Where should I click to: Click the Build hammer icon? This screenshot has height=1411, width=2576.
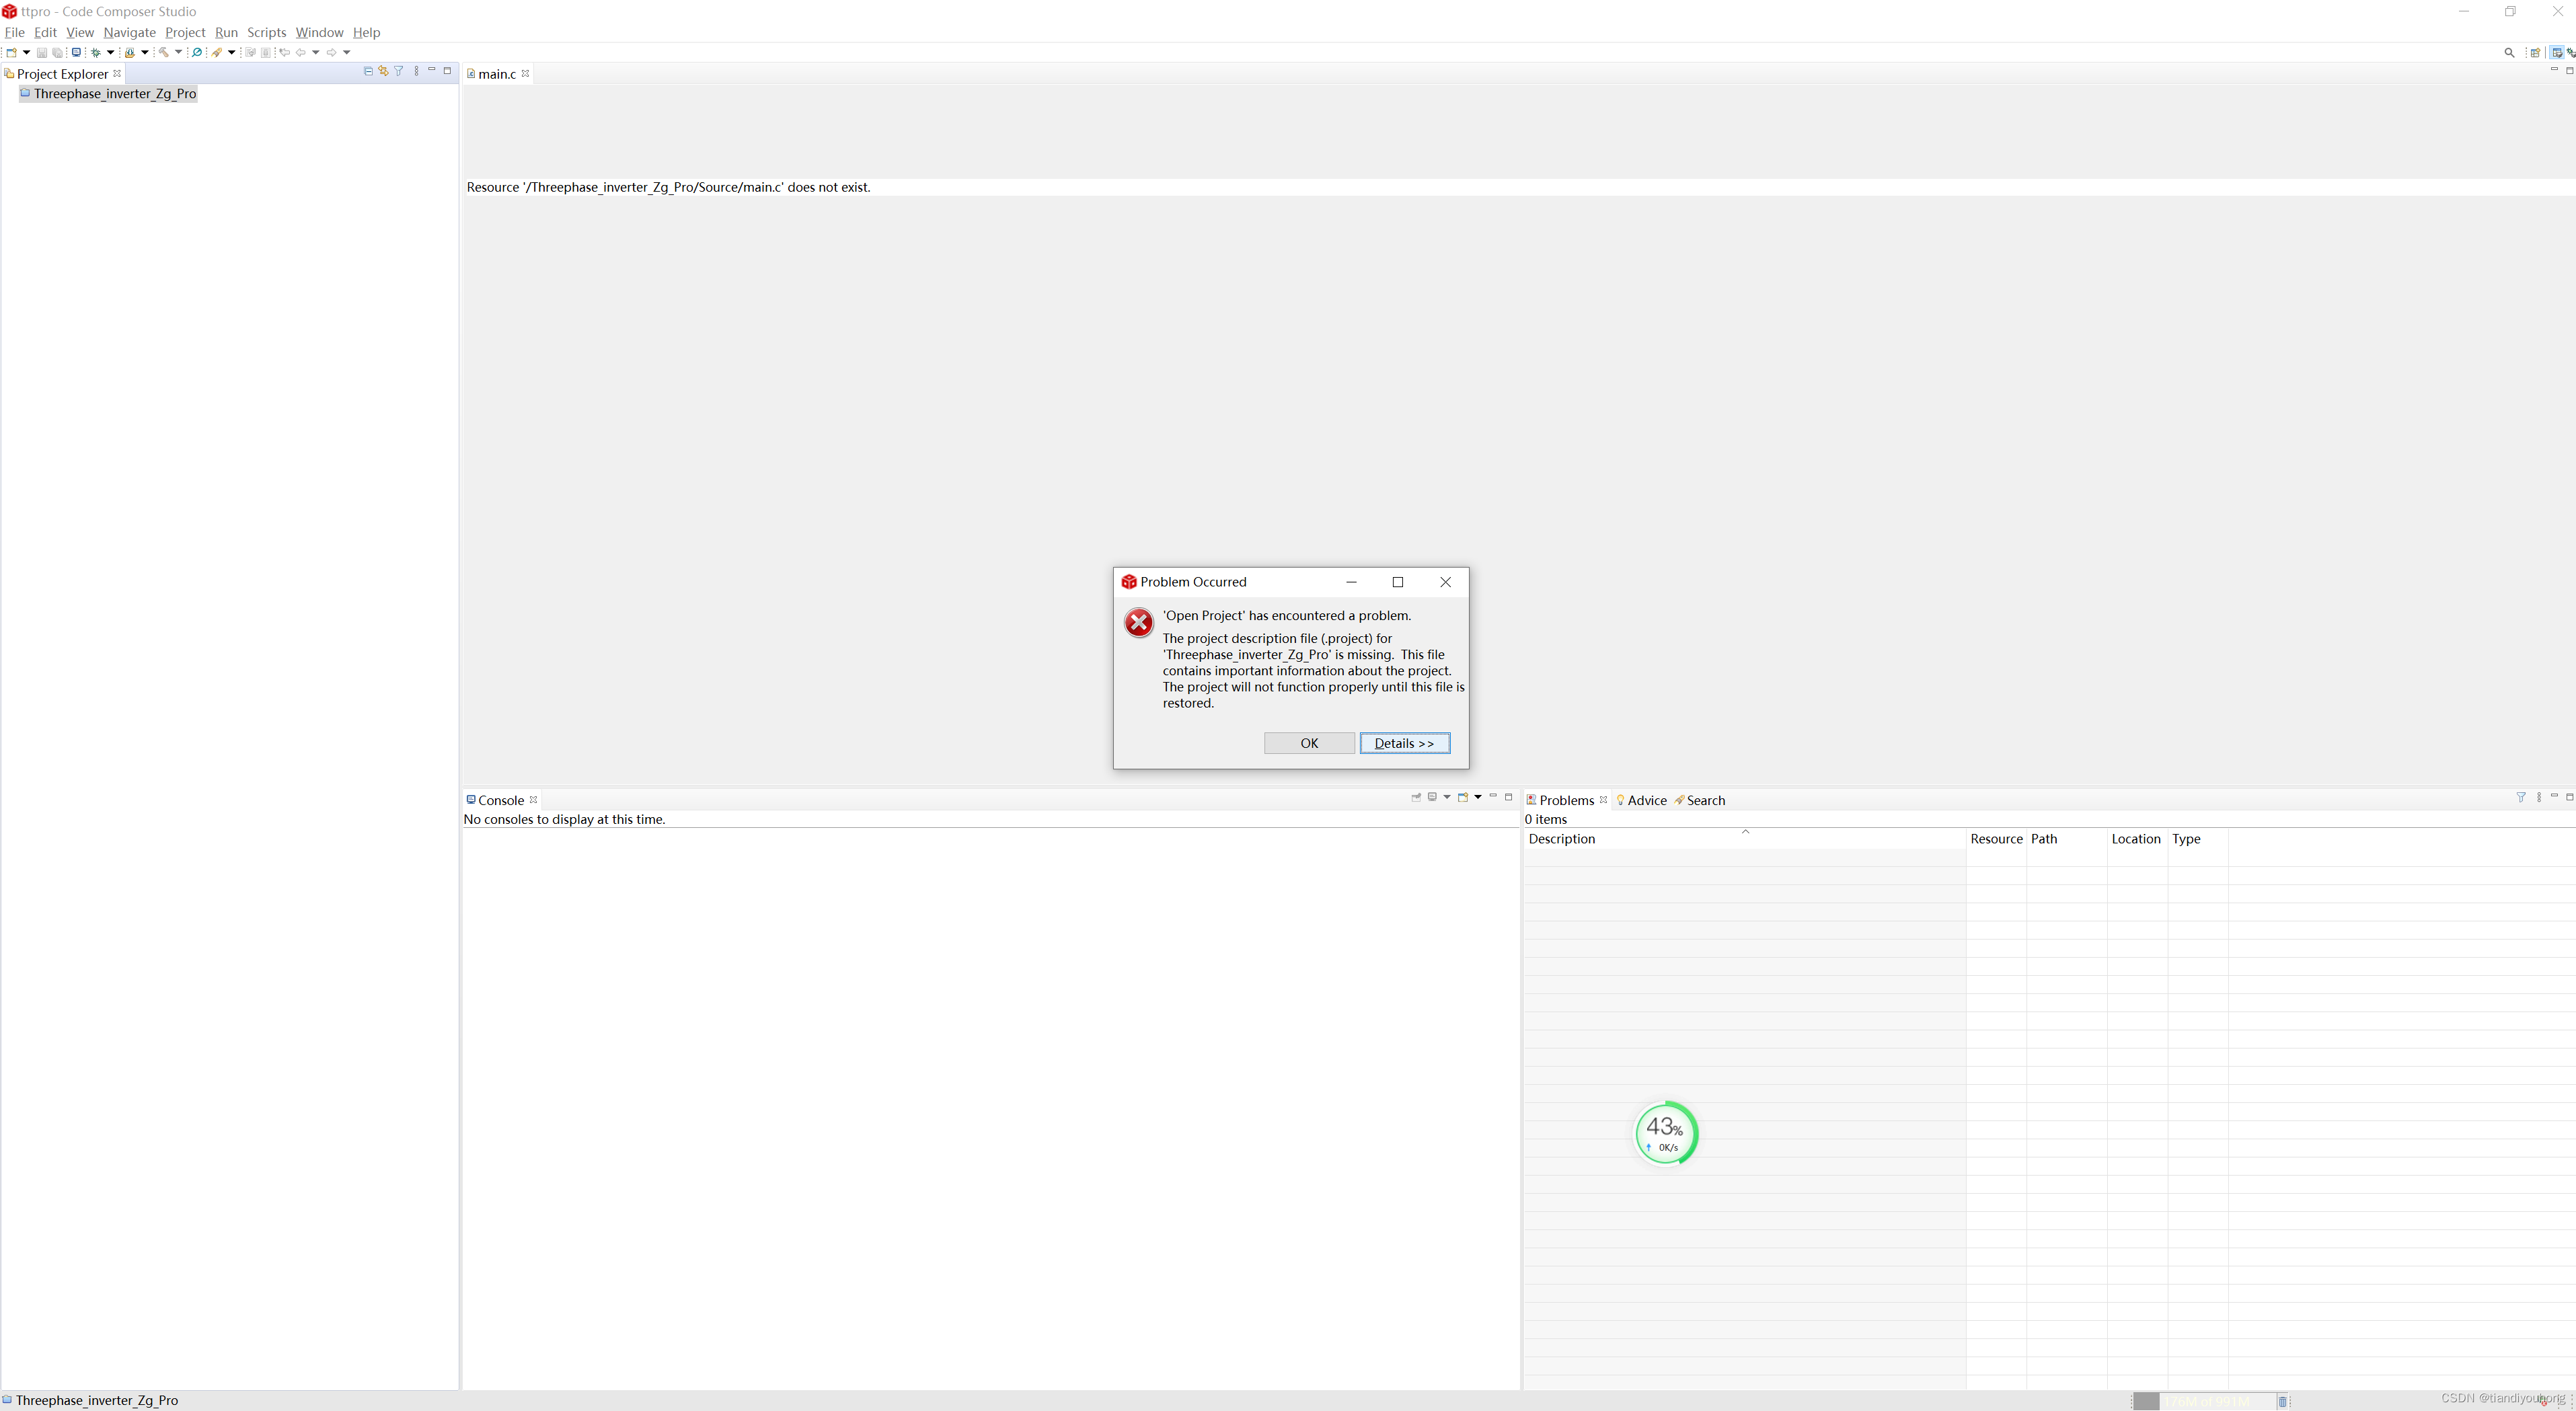click(164, 52)
